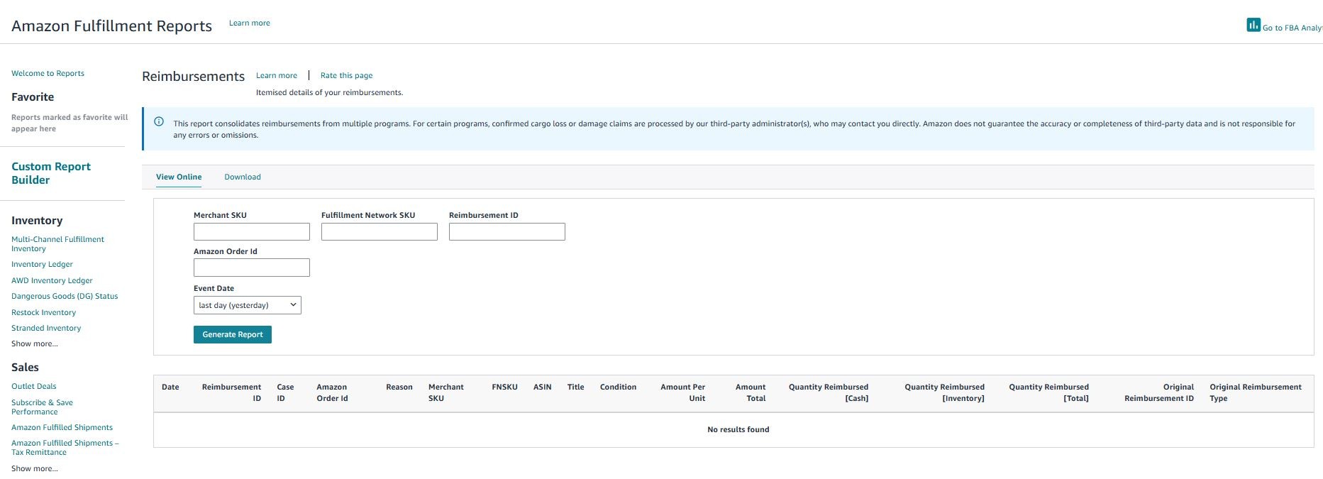1323x479 pixels.
Task: Click the FNSKU column header
Action: point(504,387)
